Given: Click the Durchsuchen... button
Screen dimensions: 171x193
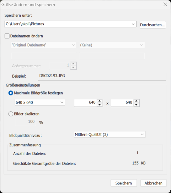Looking at the screenshot, I should [153, 25].
